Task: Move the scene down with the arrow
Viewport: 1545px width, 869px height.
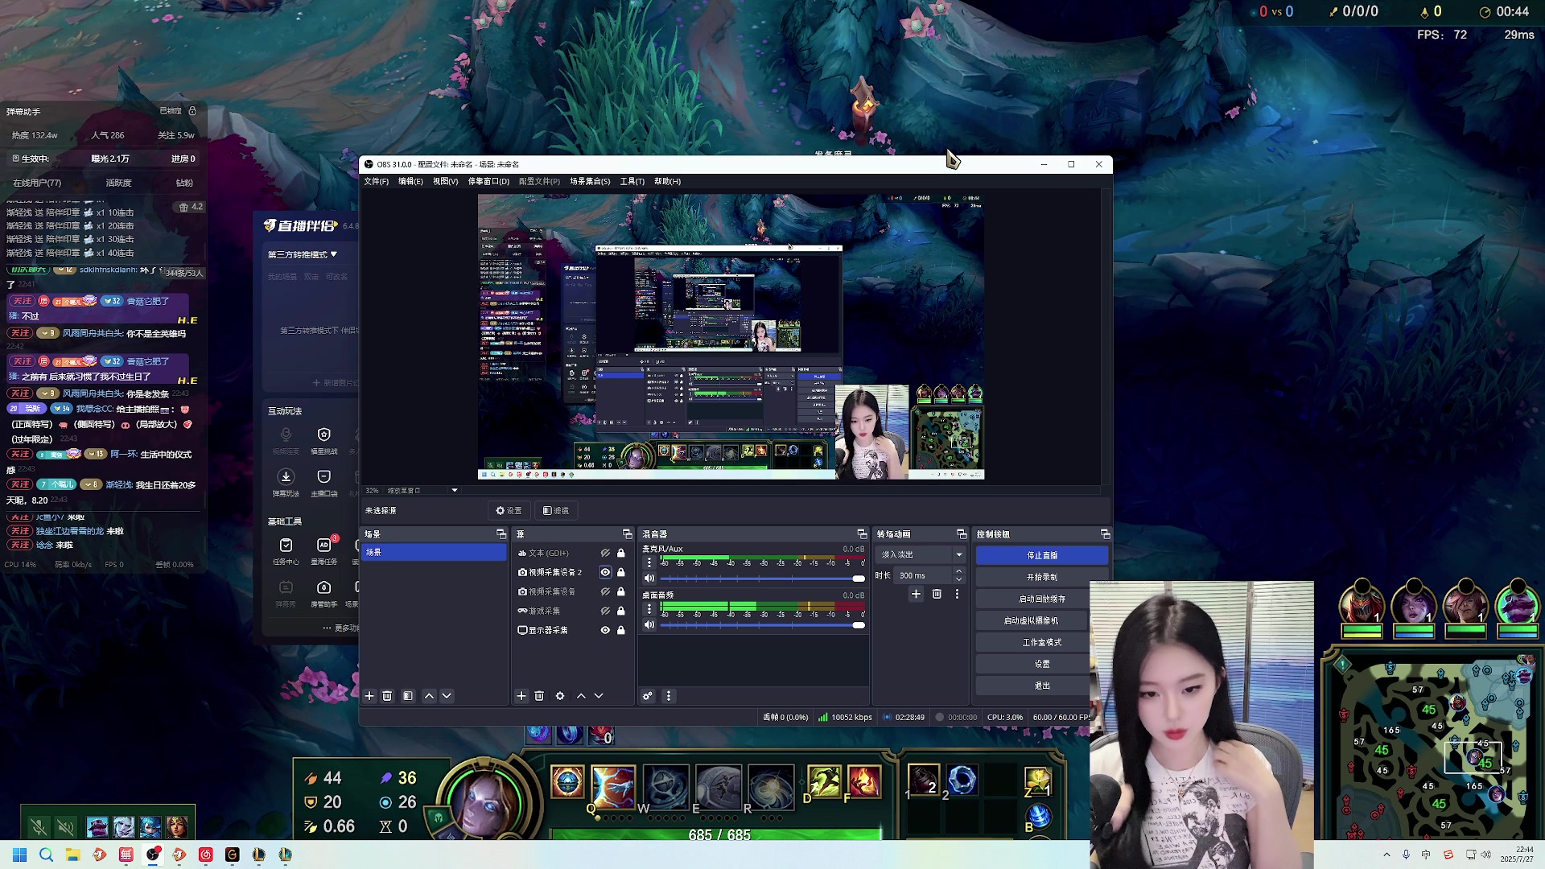Action: pyautogui.click(x=447, y=696)
